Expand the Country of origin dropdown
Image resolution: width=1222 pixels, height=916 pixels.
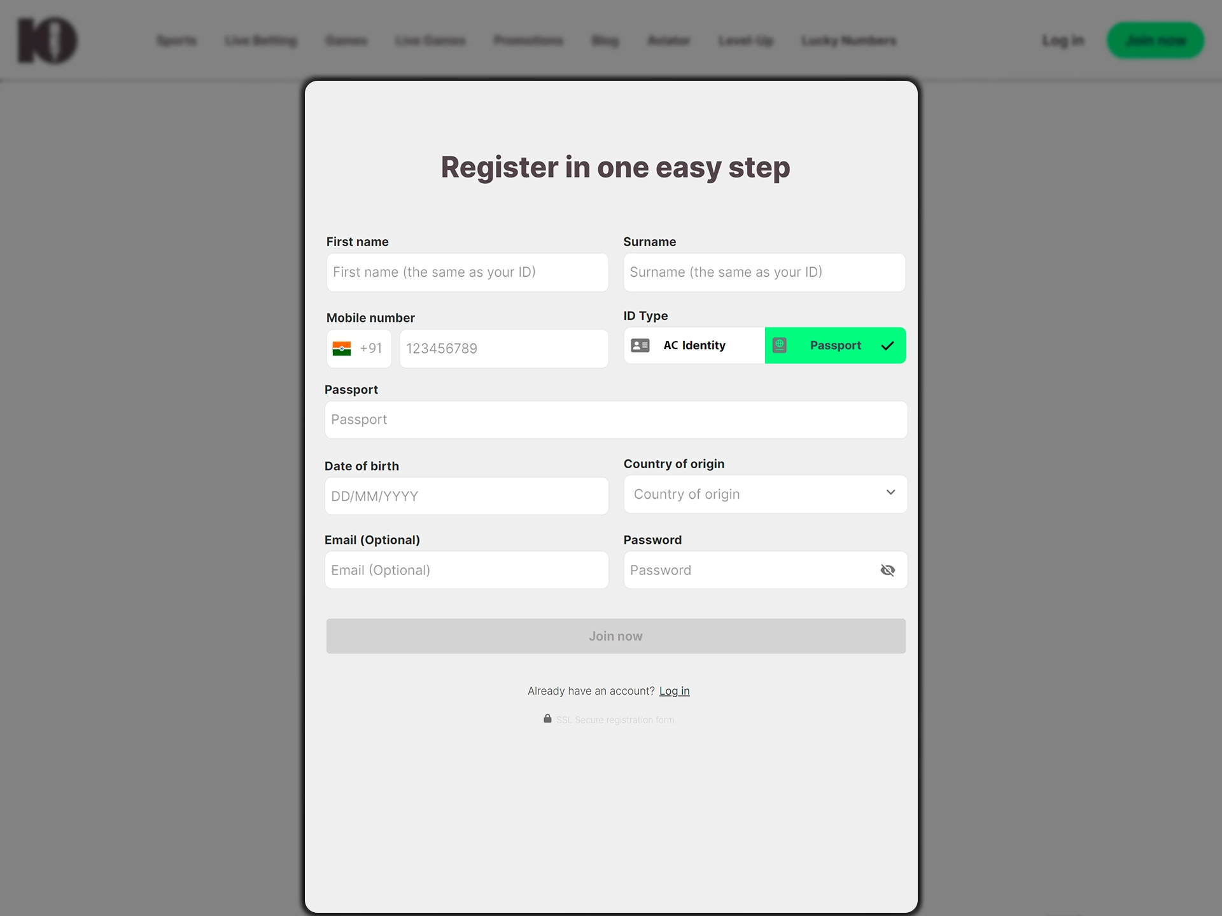click(764, 492)
